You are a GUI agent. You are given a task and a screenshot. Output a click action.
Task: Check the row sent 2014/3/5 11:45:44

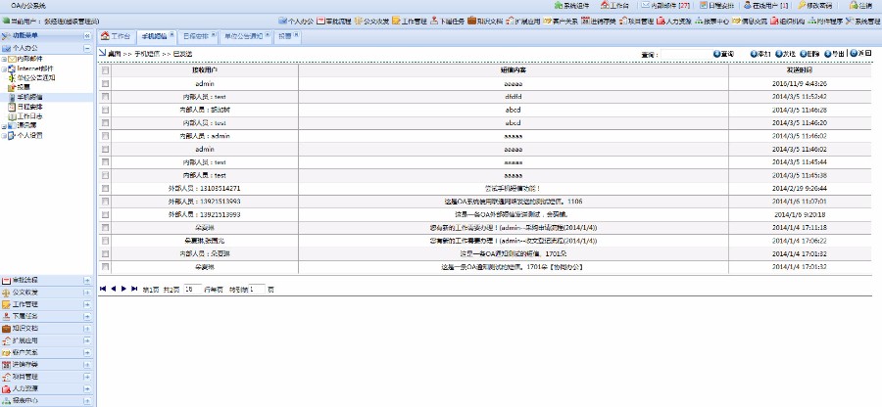pos(105,161)
